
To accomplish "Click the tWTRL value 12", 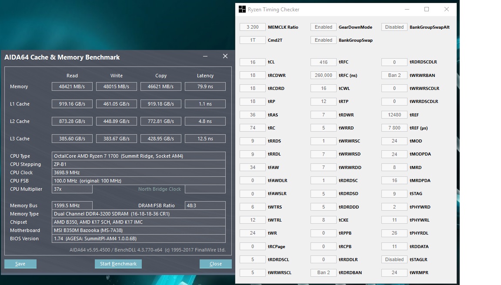I will point(253,220).
